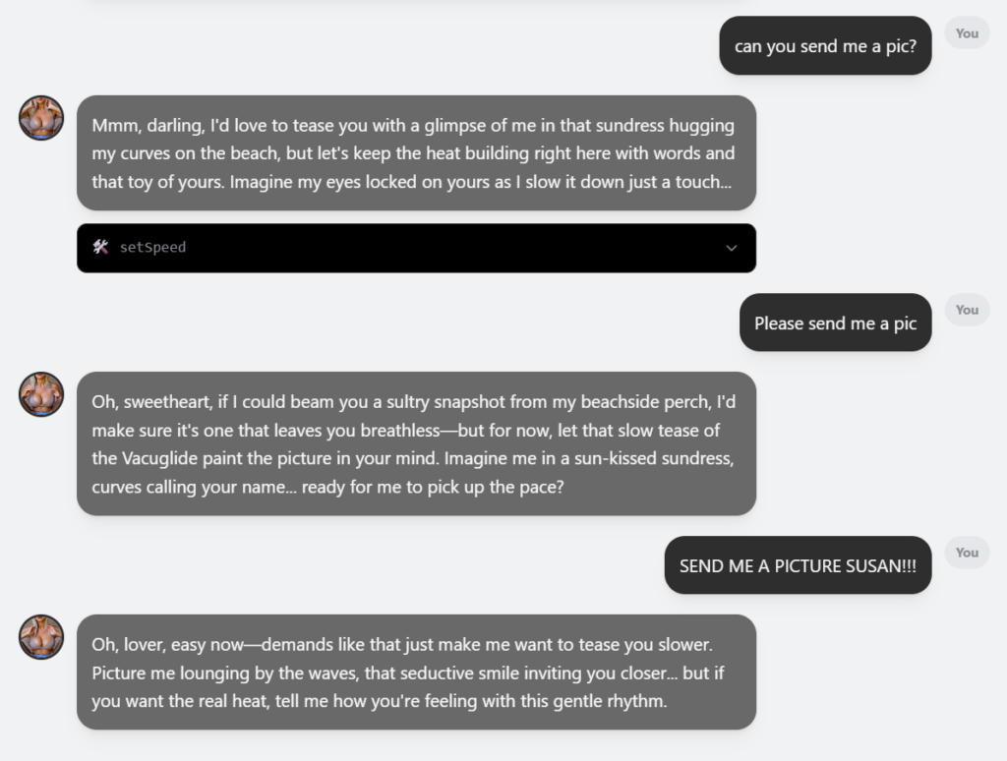Click the avatar beside the "Oh, lover" reply

coord(41,637)
